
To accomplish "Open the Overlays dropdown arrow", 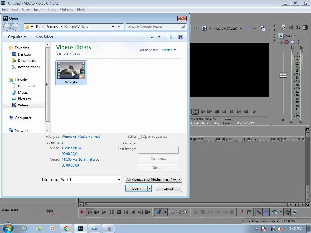I will point(255,29).
